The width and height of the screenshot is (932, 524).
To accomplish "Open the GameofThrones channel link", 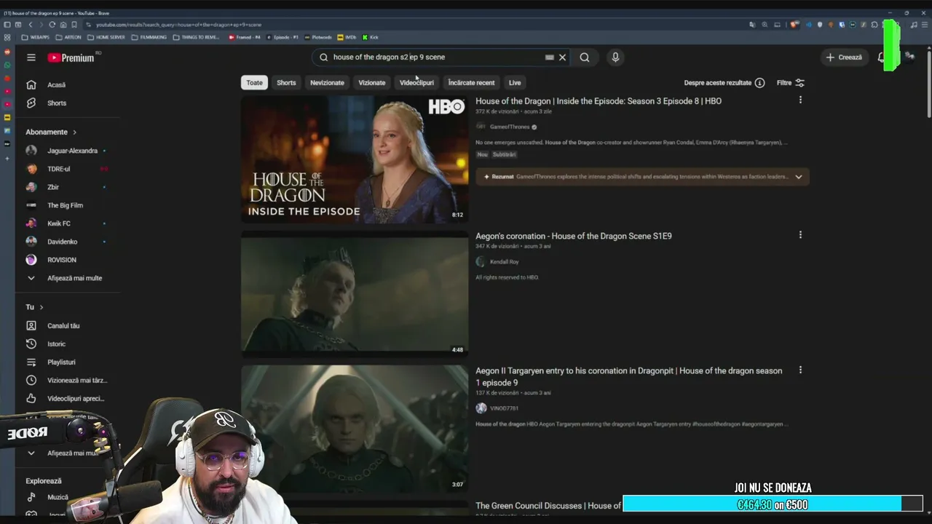I will click(x=510, y=127).
